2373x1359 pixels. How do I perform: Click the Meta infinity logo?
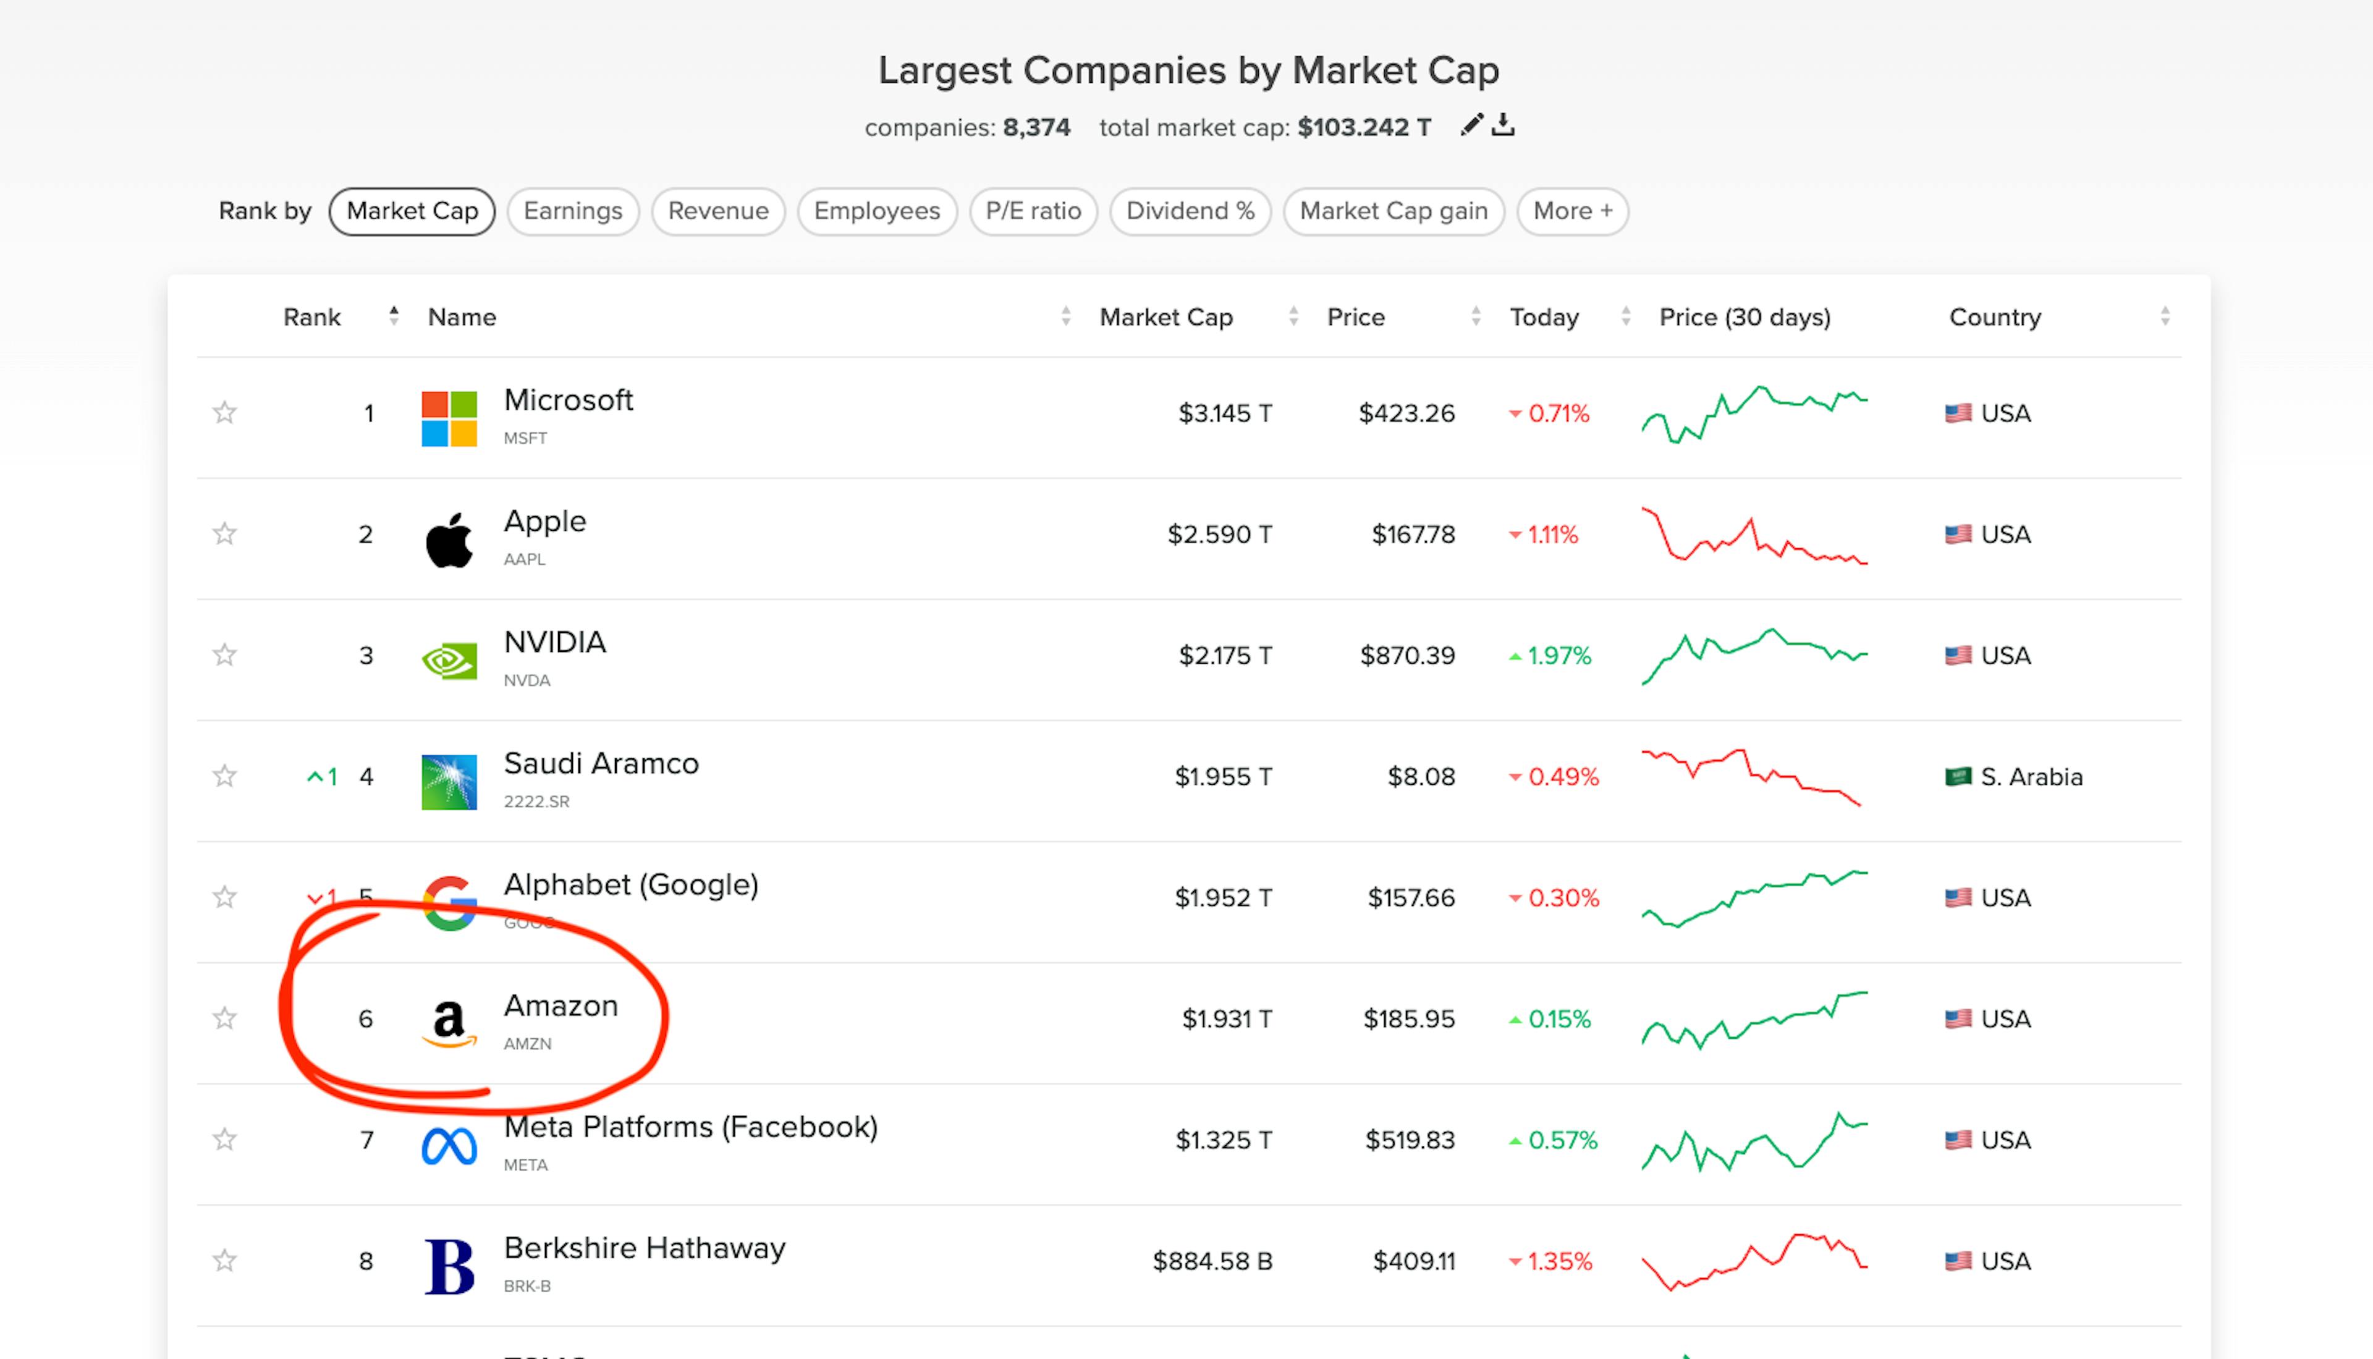[449, 1141]
